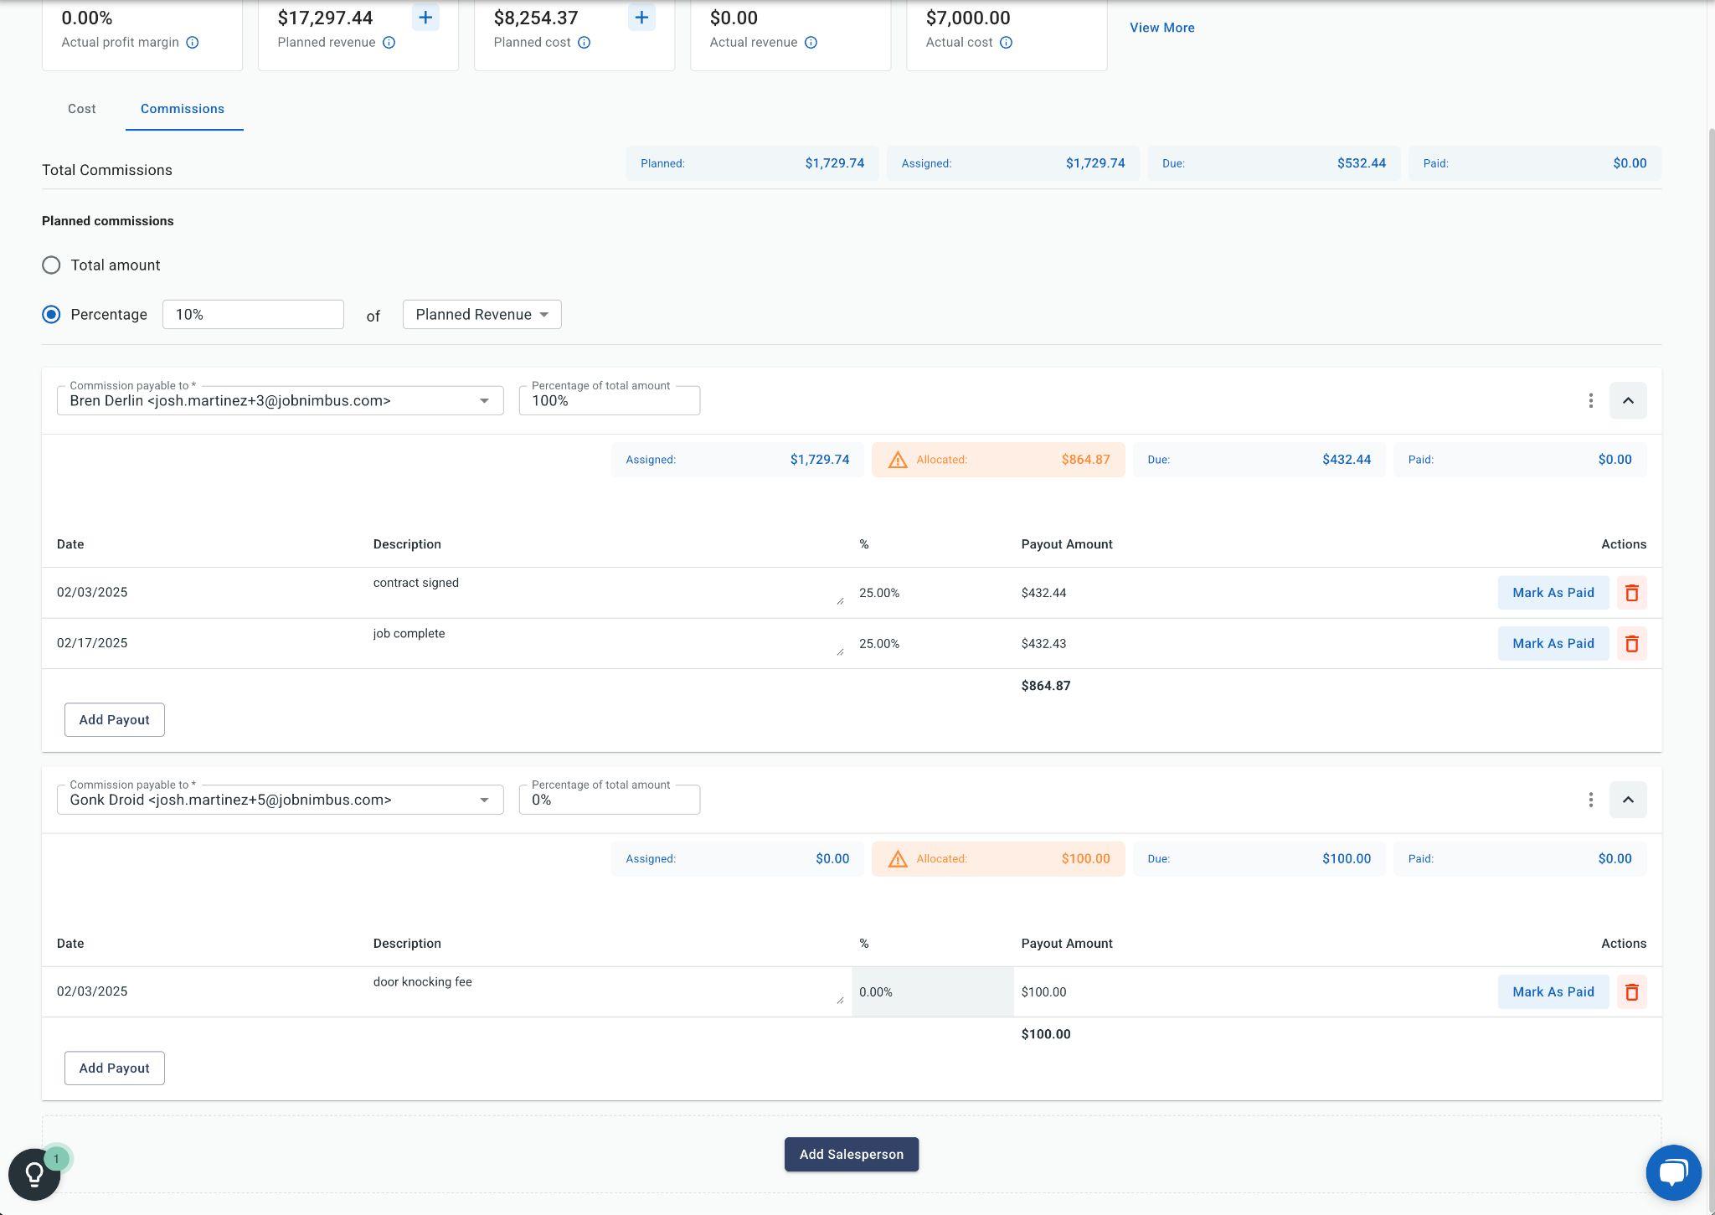Select the Total amount radio option
This screenshot has height=1215, width=1715.
click(51, 265)
